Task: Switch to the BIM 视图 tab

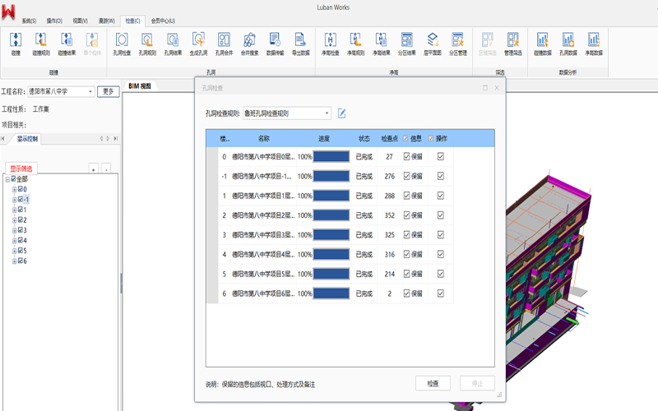Action: 140,86
